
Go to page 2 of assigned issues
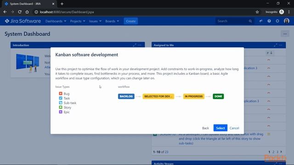point(273,152)
